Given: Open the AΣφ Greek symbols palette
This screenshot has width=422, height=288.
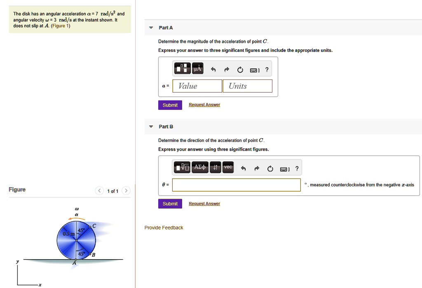Looking at the screenshot, I should [x=199, y=167].
